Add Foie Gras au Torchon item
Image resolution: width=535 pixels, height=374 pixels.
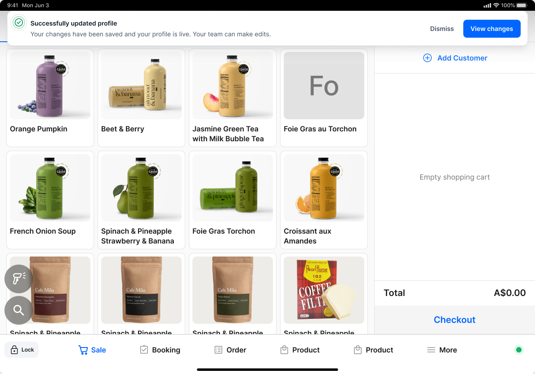[324, 98]
